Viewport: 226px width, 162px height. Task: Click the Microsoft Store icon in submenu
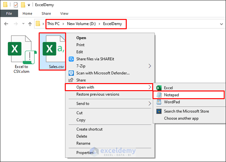point(159,111)
